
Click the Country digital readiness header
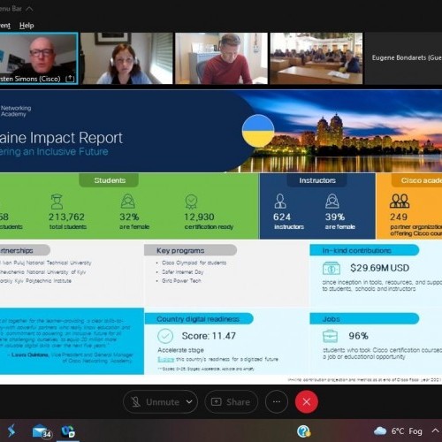[199, 319]
